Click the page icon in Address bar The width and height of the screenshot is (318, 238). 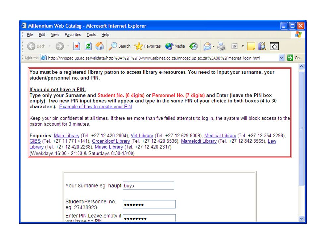tap(44, 58)
